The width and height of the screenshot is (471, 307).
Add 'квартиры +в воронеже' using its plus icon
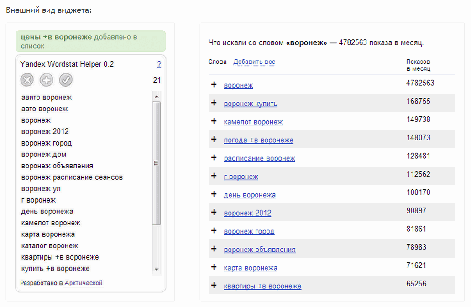(x=214, y=286)
